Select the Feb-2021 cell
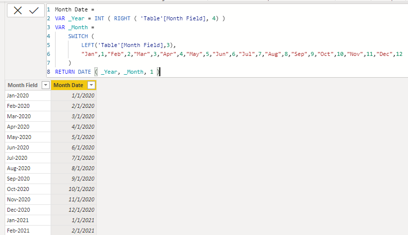Screen dimensions: 408x235 click(28, 231)
